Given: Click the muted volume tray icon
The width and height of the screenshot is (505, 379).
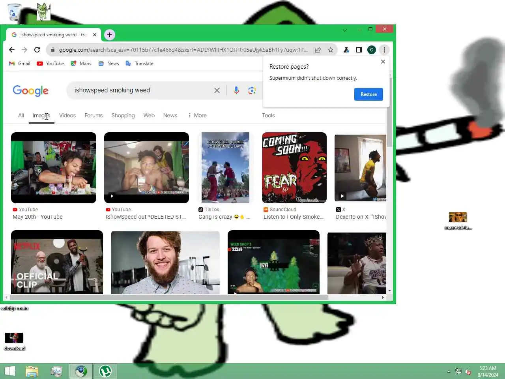Looking at the screenshot, I should tap(468, 371).
